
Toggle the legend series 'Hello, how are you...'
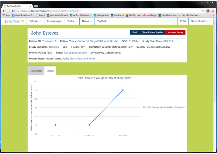[x=164, y=107]
